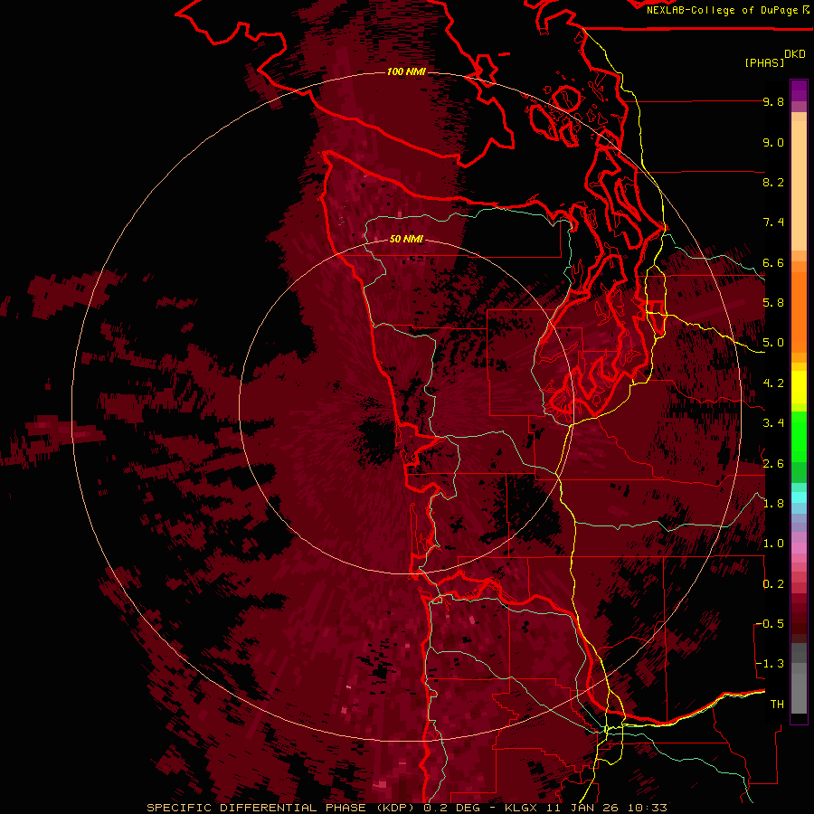
Task: Pick the yellow segment of the color bar
Action: (x=799, y=387)
